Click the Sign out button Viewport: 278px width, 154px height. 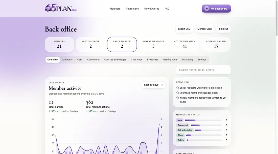[223, 29]
